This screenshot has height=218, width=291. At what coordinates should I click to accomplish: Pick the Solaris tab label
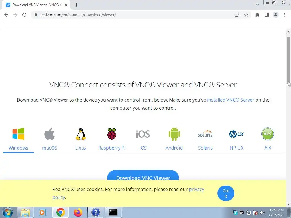point(205,148)
